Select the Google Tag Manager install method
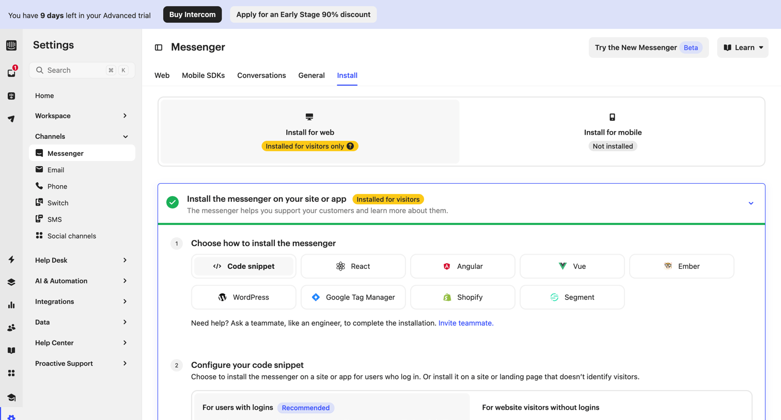781x420 pixels. (353, 297)
